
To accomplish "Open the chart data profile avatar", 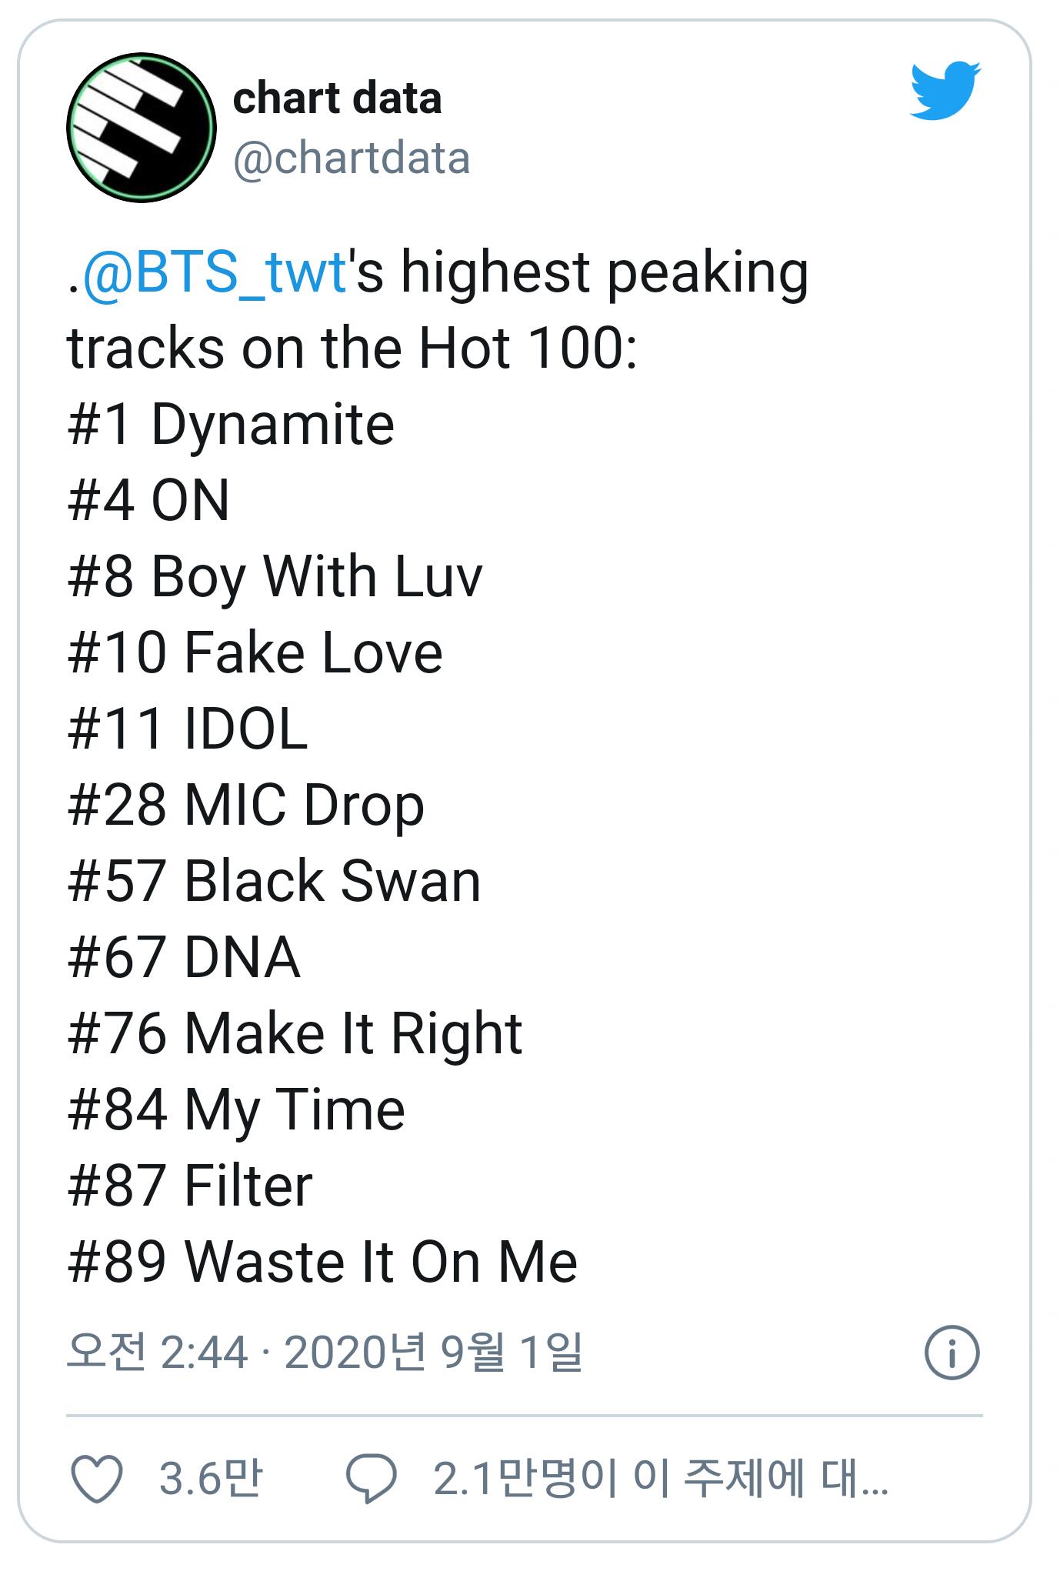I will 142,128.
